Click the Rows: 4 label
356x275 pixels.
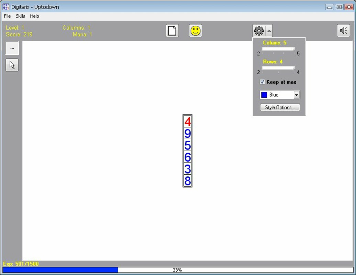[x=273, y=62]
